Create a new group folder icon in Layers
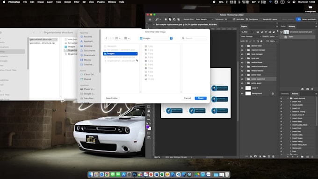This screenshot has width=318, height=179. (x=265, y=157)
